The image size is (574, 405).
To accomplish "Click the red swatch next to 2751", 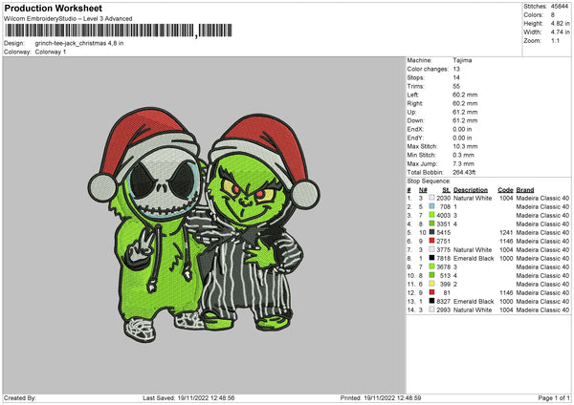I will (x=431, y=242).
